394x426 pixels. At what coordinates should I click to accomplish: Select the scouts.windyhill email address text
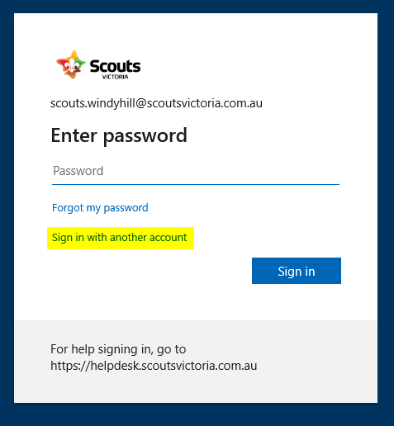pos(156,103)
